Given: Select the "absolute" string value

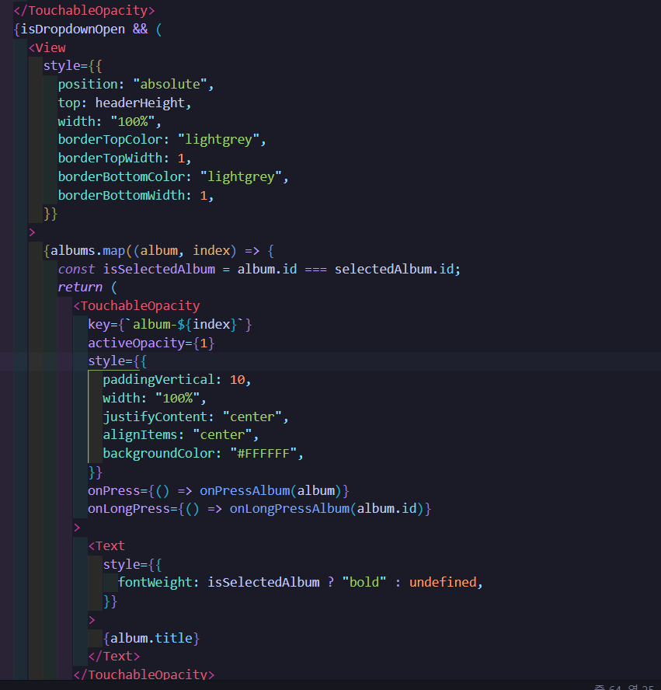Looking at the screenshot, I should (x=170, y=84).
